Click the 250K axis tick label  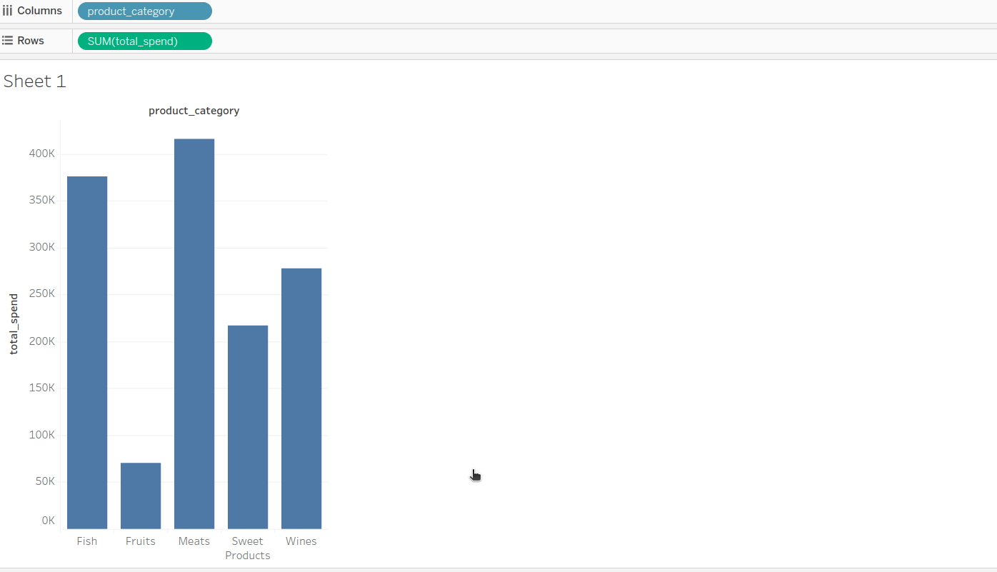(x=42, y=293)
